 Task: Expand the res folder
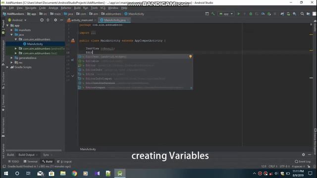(x=12, y=63)
